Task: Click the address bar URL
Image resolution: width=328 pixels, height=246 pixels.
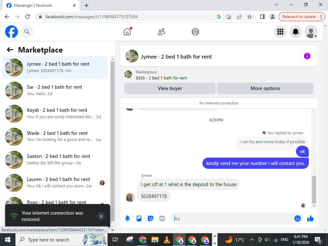Action: [92, 17]
